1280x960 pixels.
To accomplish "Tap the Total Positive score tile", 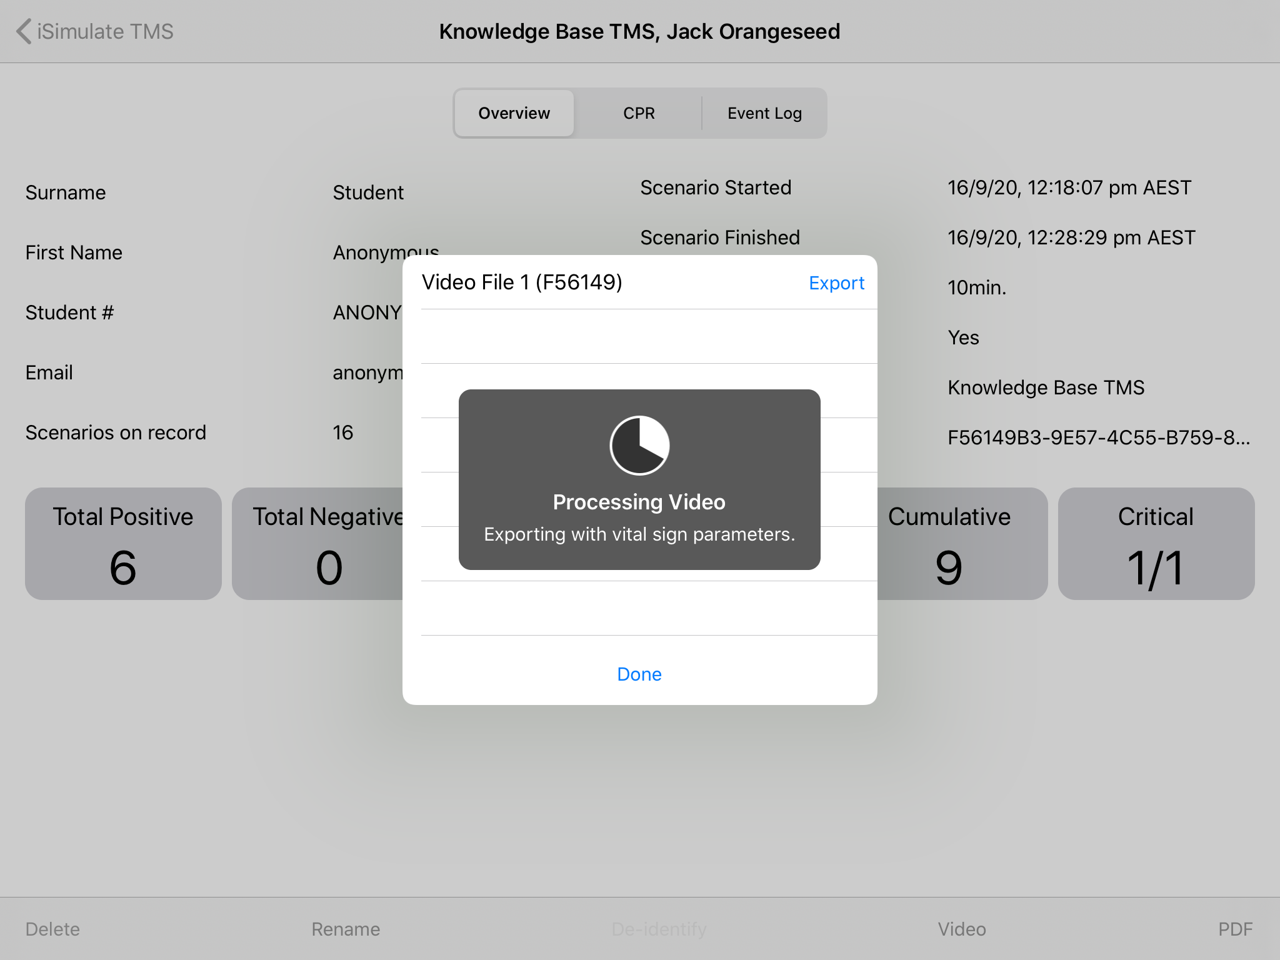I will (123, 544).
